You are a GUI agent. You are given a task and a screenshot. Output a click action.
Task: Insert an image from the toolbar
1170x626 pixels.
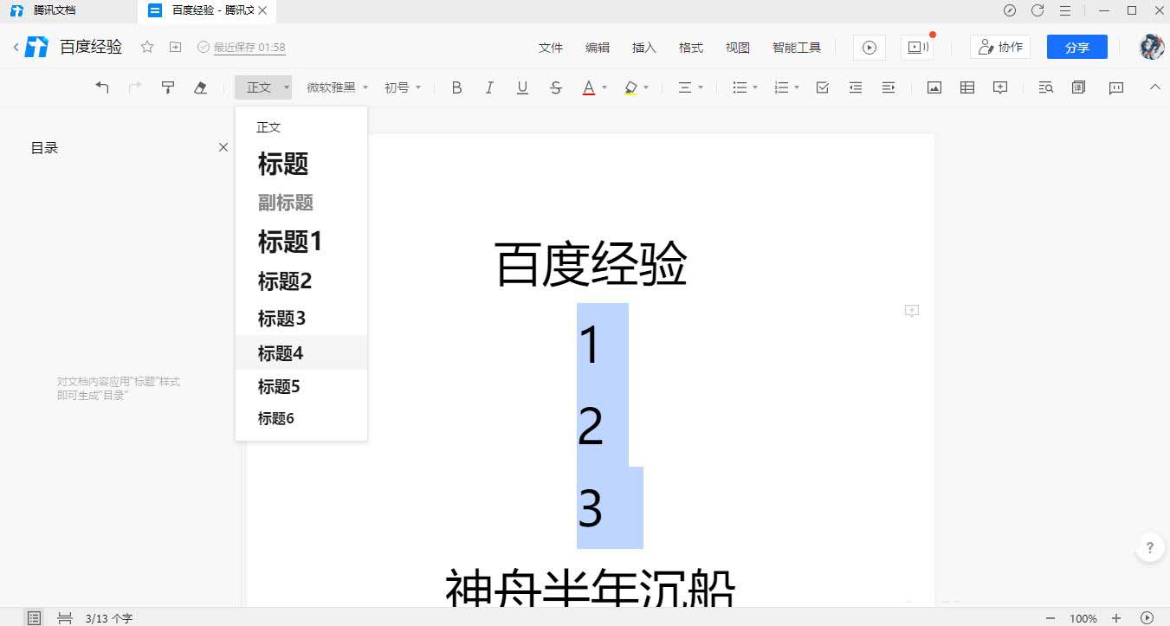tap(934, 87)
